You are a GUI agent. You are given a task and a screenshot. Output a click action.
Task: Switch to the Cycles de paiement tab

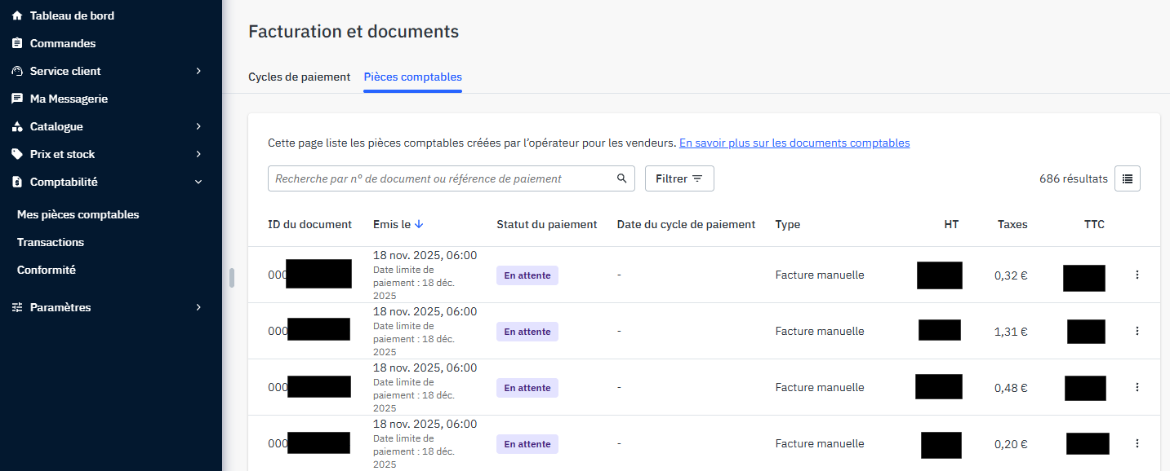(x=299, y=77)
